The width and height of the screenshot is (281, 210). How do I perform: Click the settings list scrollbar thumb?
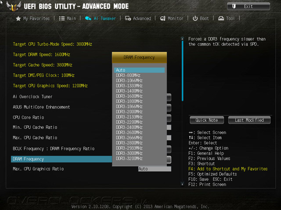coord(183,71)
